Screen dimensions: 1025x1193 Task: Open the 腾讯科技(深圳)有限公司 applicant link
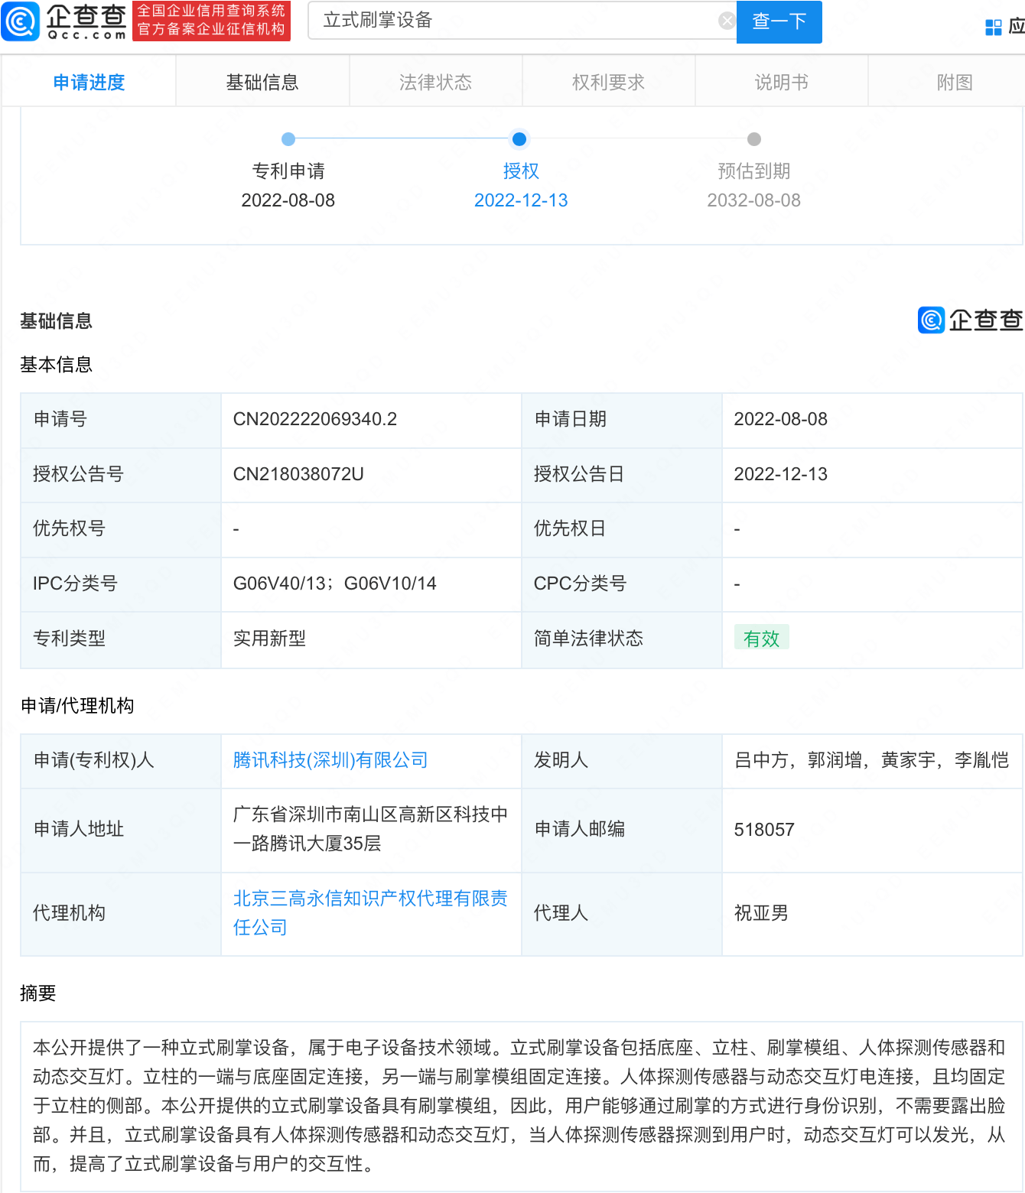tap(330, 760)
